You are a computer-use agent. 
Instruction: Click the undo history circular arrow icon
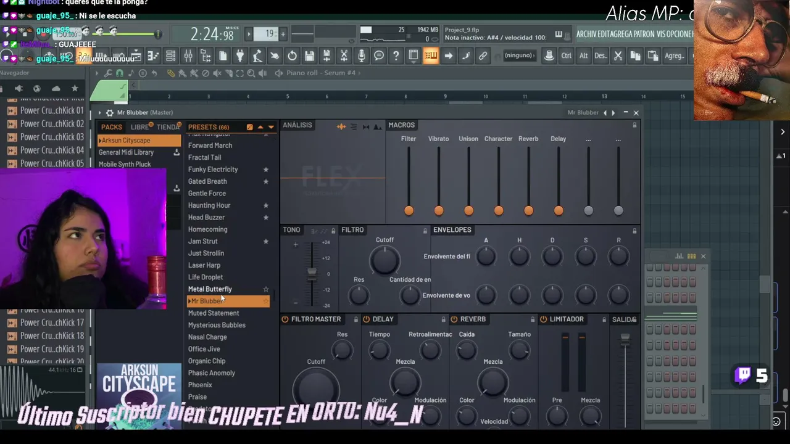point(292,55)
